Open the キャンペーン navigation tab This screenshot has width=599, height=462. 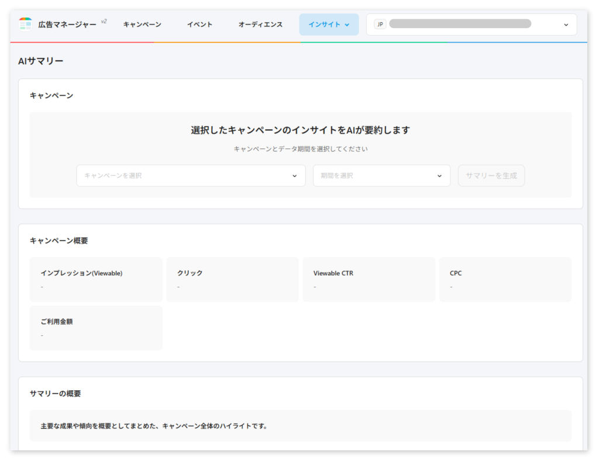[142, 25]
